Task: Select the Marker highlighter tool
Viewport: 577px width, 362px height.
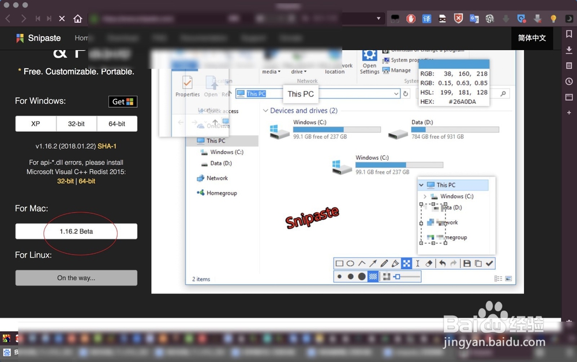Action: point(395,264)
